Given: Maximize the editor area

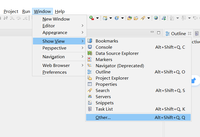Looking at the screenshot, I should (x=159, y=33).
